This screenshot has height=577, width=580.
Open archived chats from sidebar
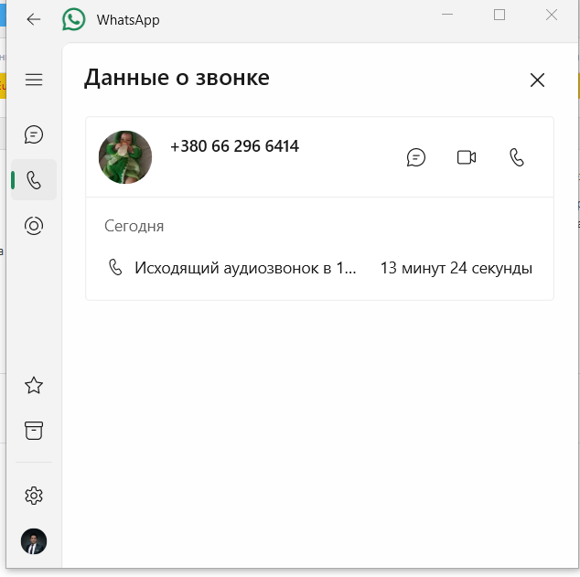pos(34,431)
